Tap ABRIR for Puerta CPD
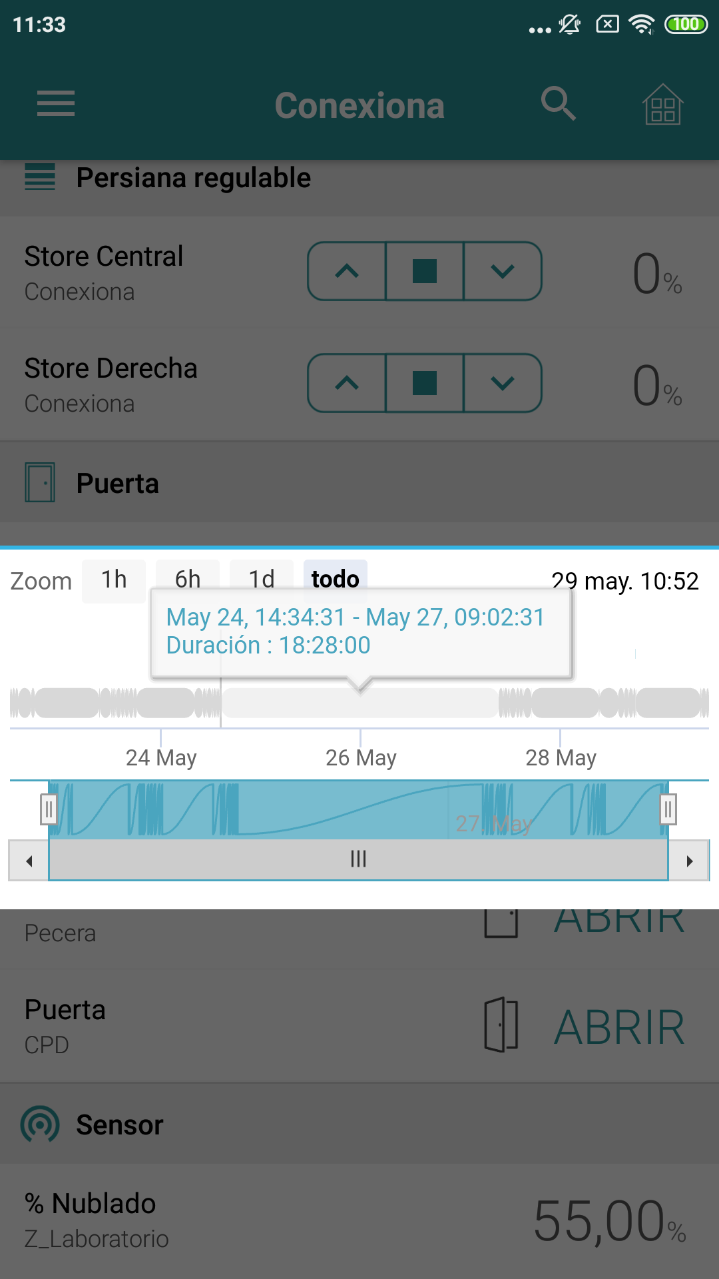The height and width of the screenshot is (1279, 719). pos(619,1027)
